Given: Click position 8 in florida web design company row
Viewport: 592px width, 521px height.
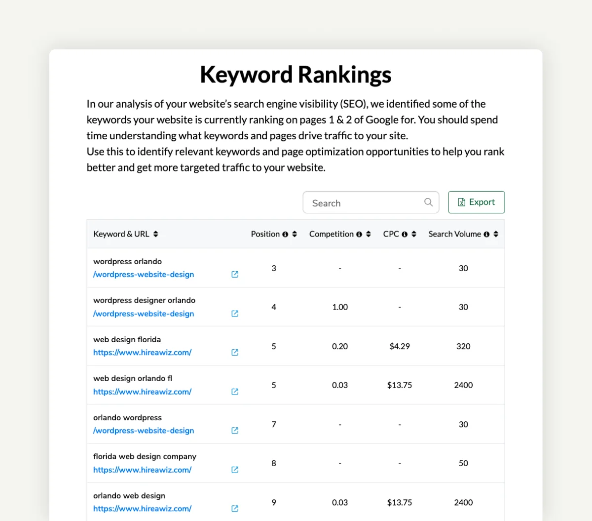Looking at the screenshot, I should [x=274, y=463].
